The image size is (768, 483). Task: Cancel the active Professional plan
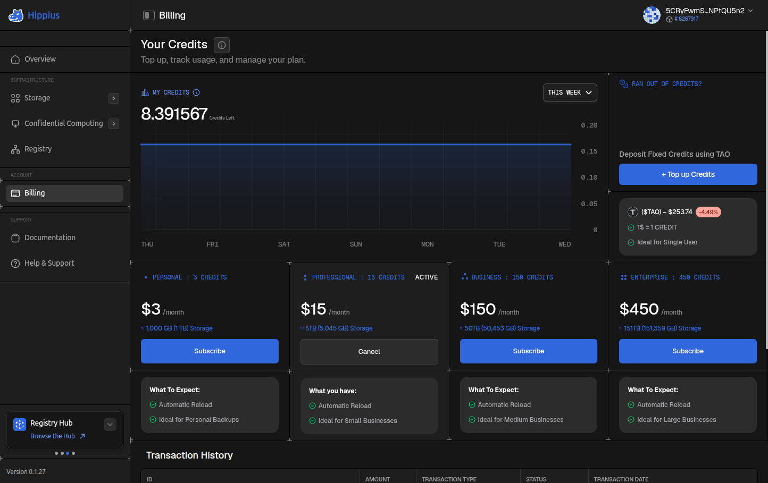click(369, 352)
